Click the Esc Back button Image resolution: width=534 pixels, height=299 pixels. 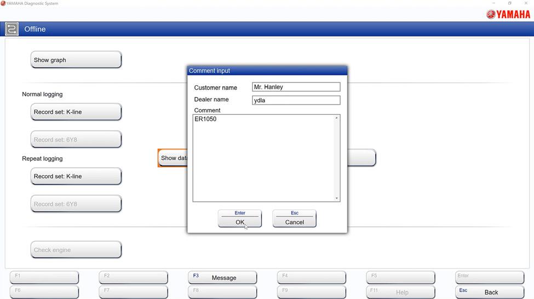coord(490,292)
